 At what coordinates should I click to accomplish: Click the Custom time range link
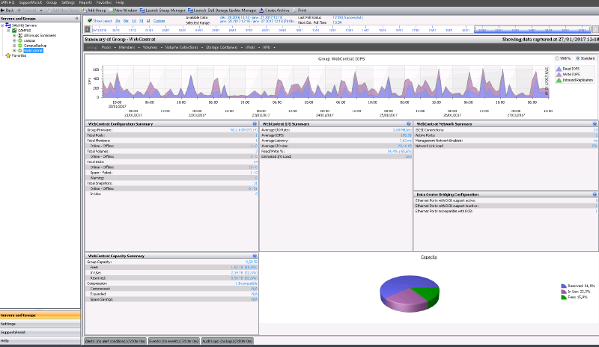(159, 21)
